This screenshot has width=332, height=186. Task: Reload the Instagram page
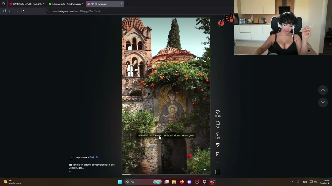tap(23, 11)
